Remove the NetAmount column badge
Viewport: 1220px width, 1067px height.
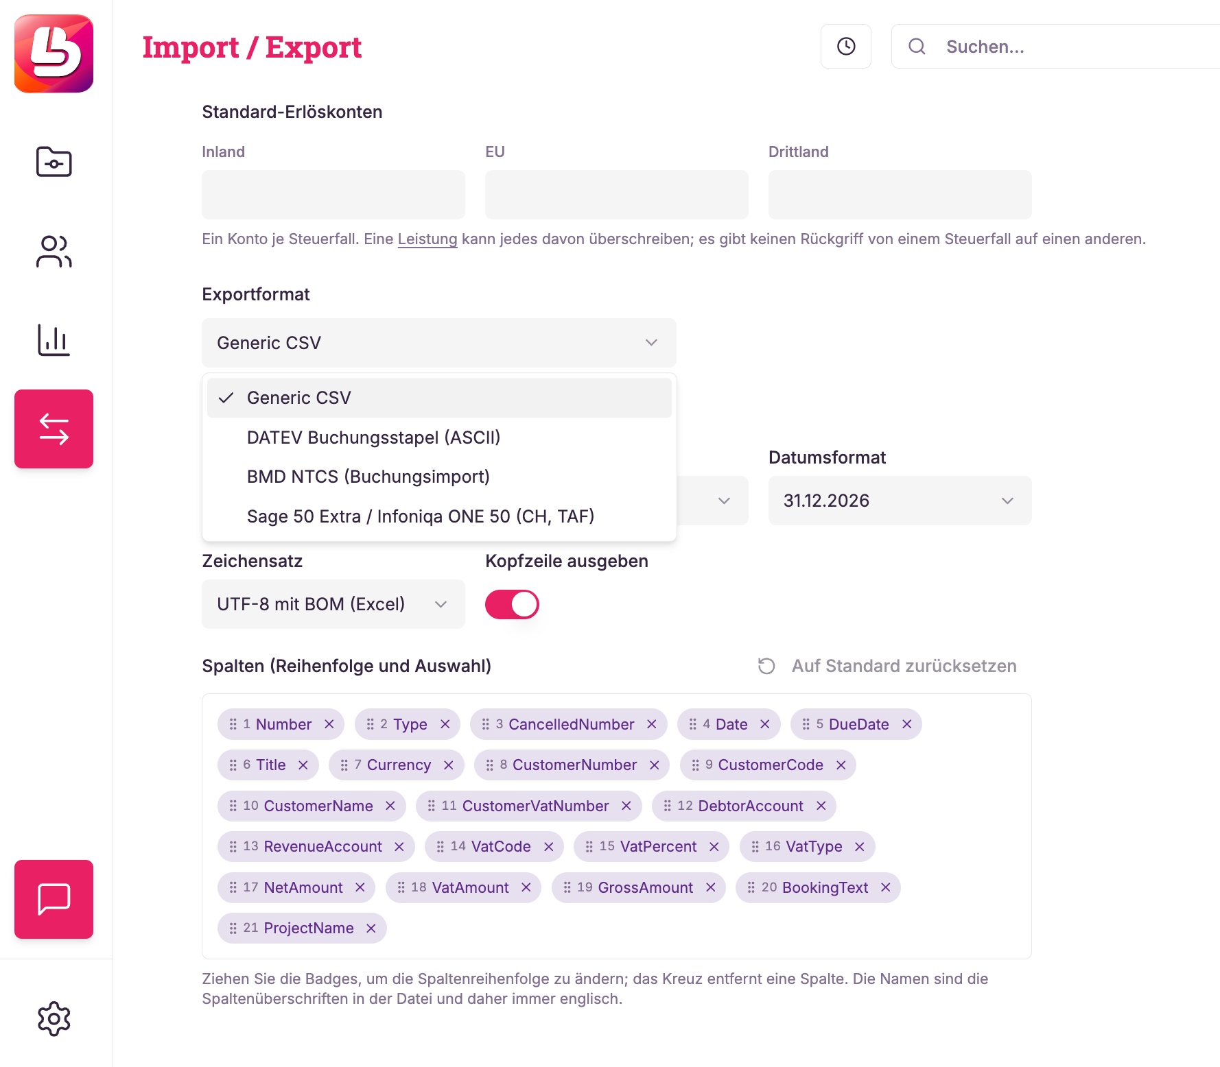[x=360, y=887]
